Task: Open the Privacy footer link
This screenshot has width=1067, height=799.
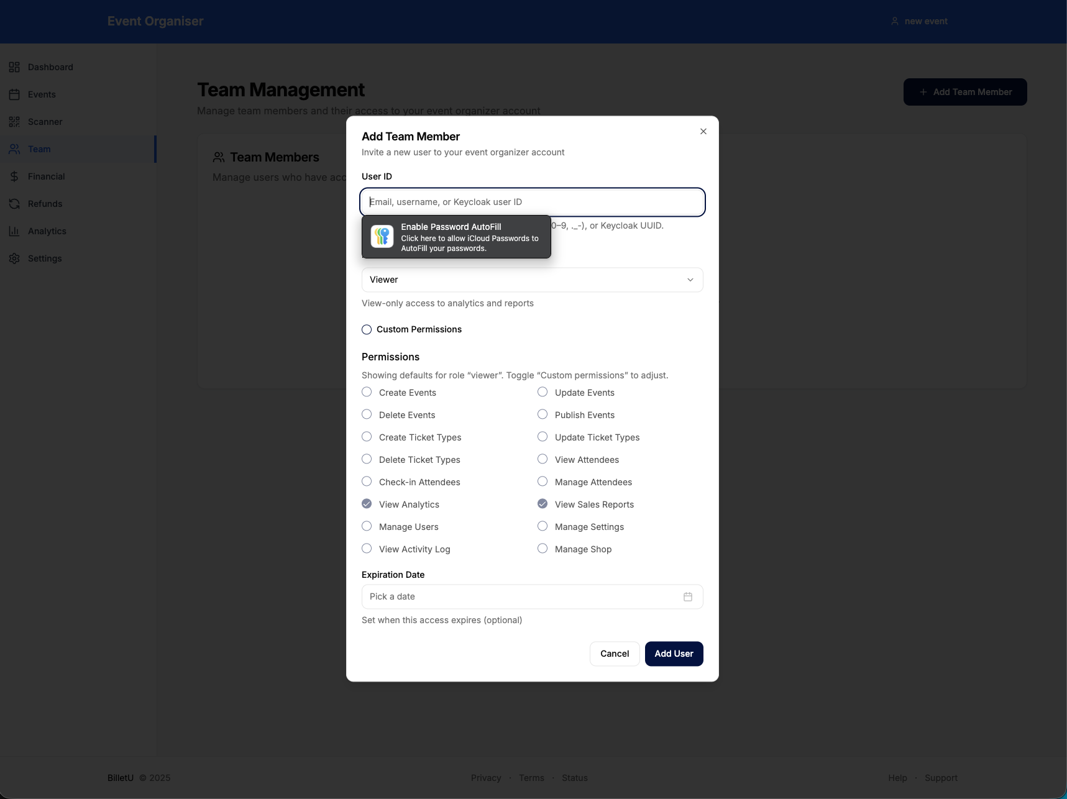Action: (486, 778)
